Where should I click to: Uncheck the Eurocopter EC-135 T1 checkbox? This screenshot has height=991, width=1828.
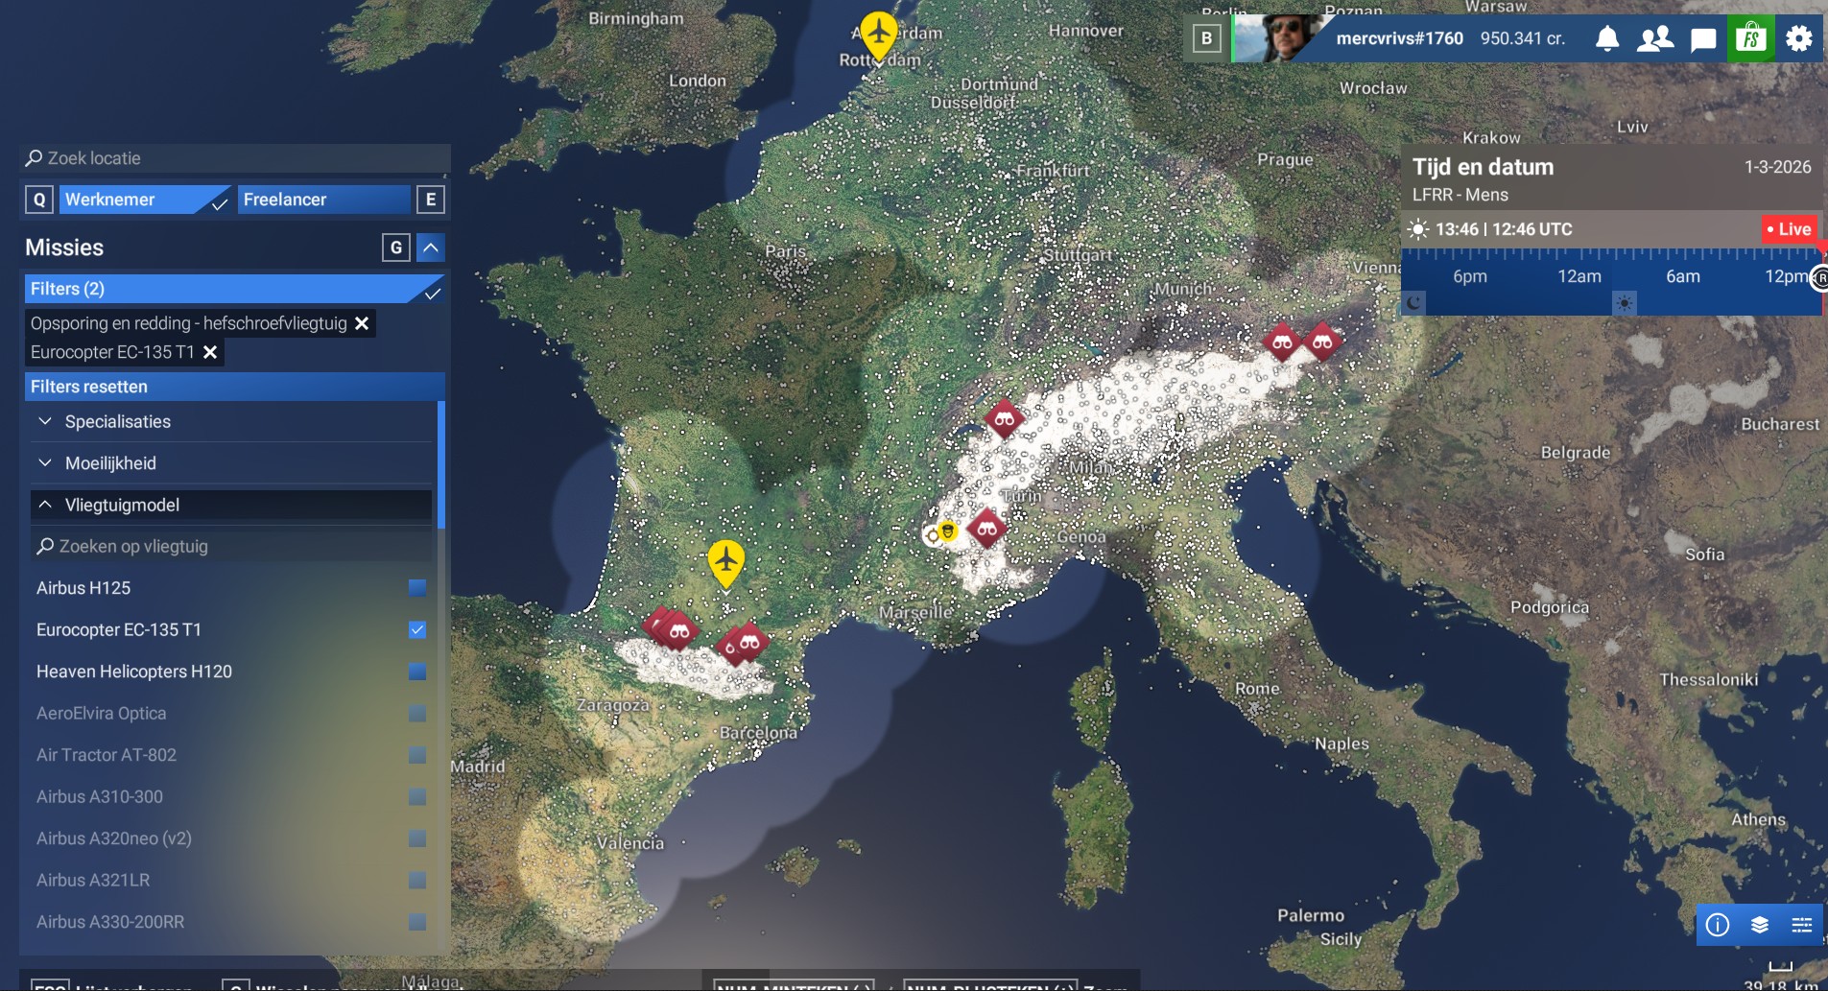[x=417, y=629]
